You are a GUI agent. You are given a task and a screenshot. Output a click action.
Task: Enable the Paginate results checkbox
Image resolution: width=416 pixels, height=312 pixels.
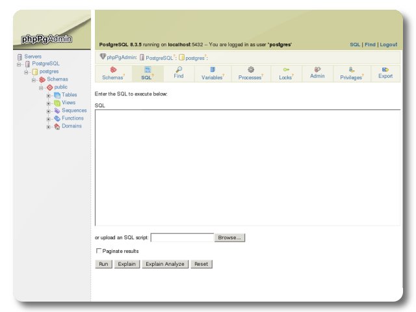pos(99,251)
